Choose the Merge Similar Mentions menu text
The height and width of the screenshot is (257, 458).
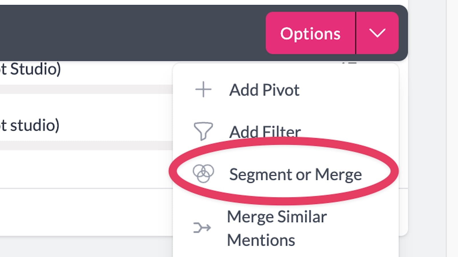pos(277,228)
